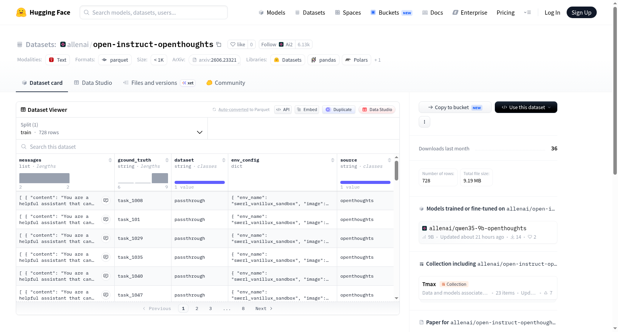Switch to the Community tab

pyautogui.click(x=226, y=83)
